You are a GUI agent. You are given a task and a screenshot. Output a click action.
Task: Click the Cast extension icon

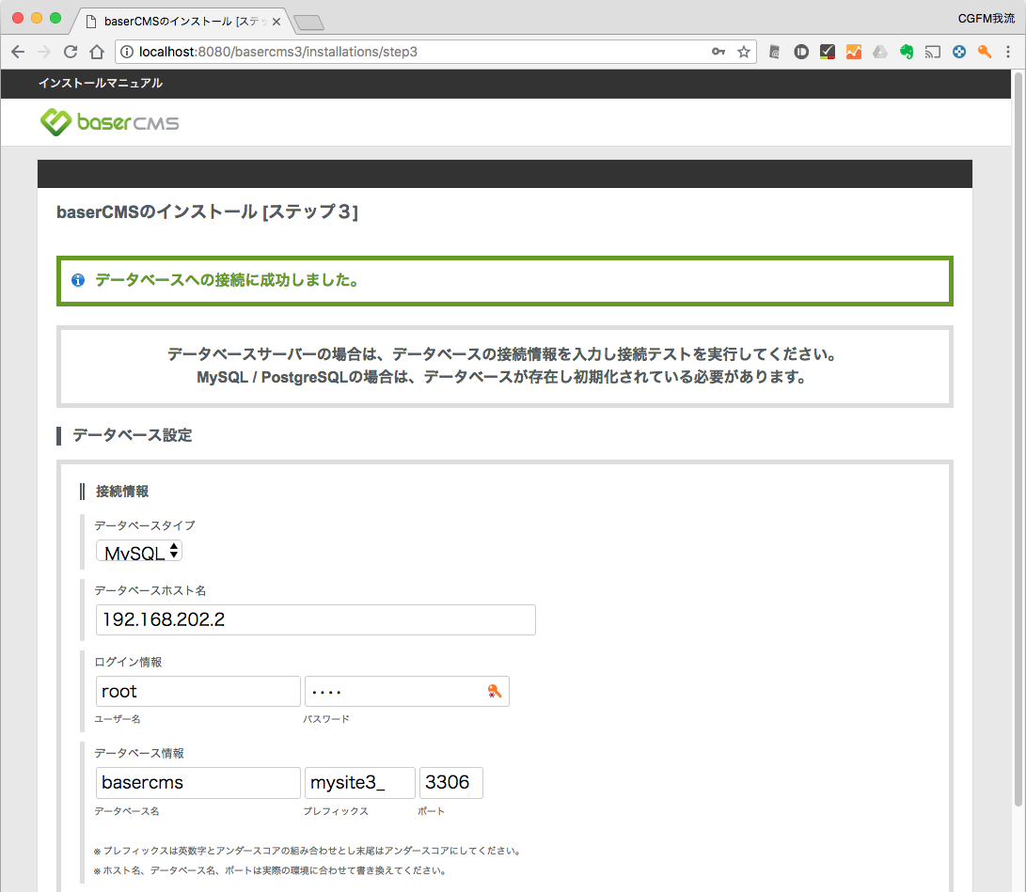(x=933, y=52)
